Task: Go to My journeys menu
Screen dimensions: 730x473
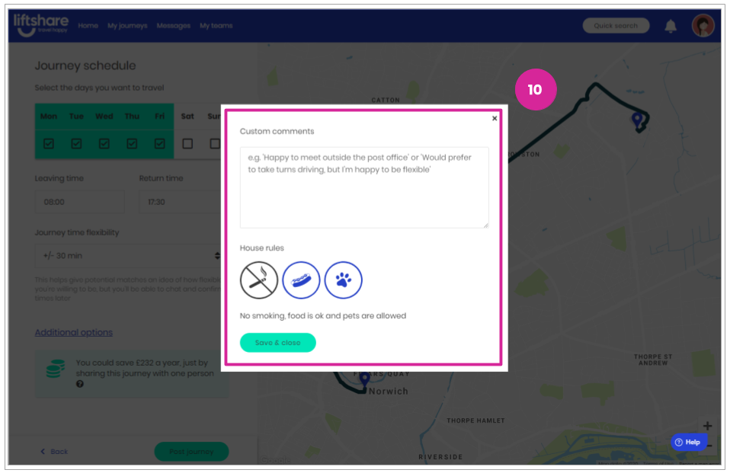Action: 127,26
